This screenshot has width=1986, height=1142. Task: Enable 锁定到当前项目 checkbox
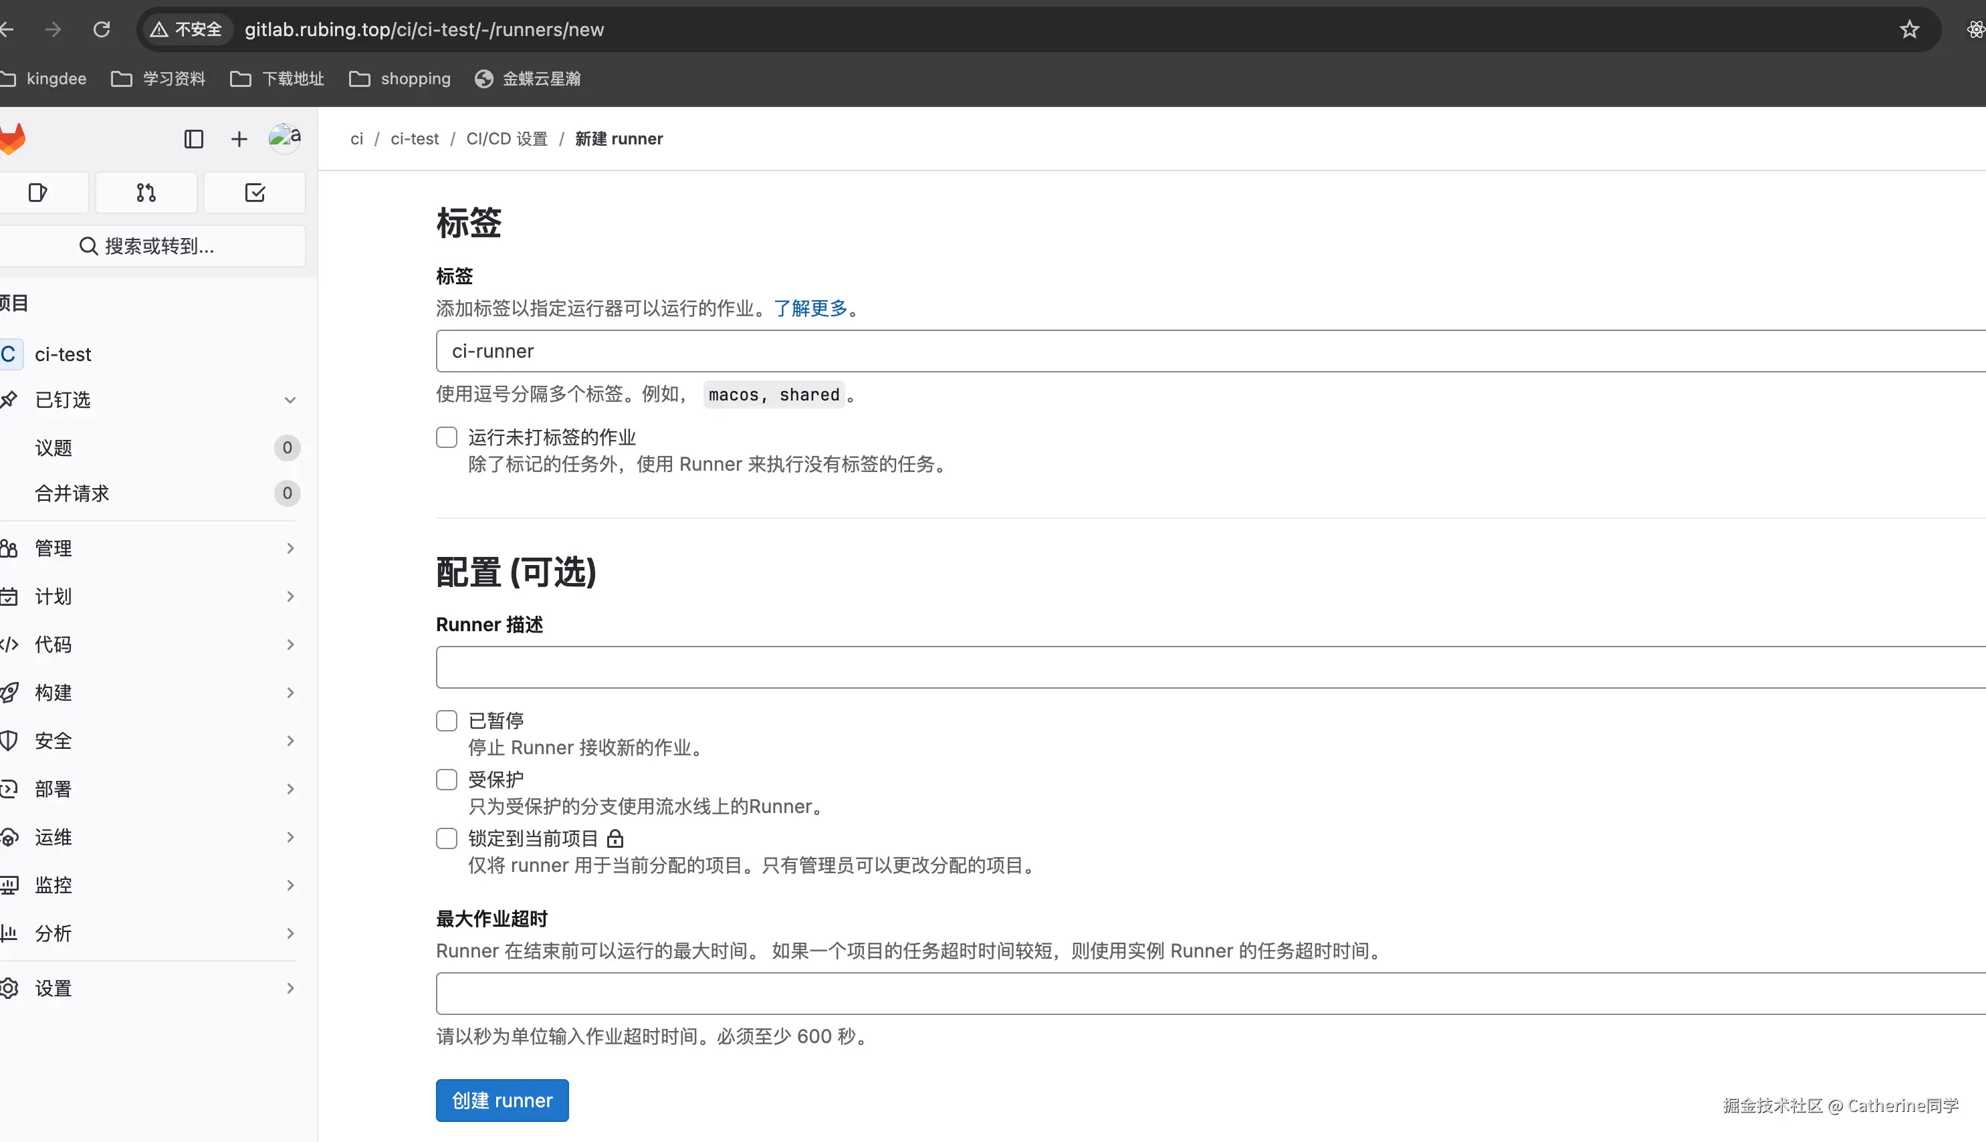447,838
